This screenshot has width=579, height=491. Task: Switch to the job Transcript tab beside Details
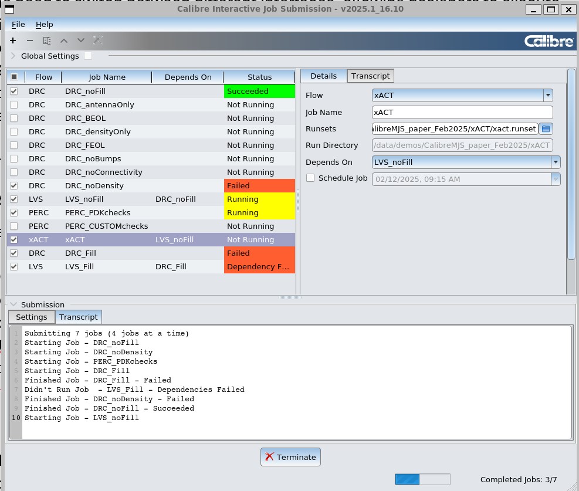click(x=370, y=76)
